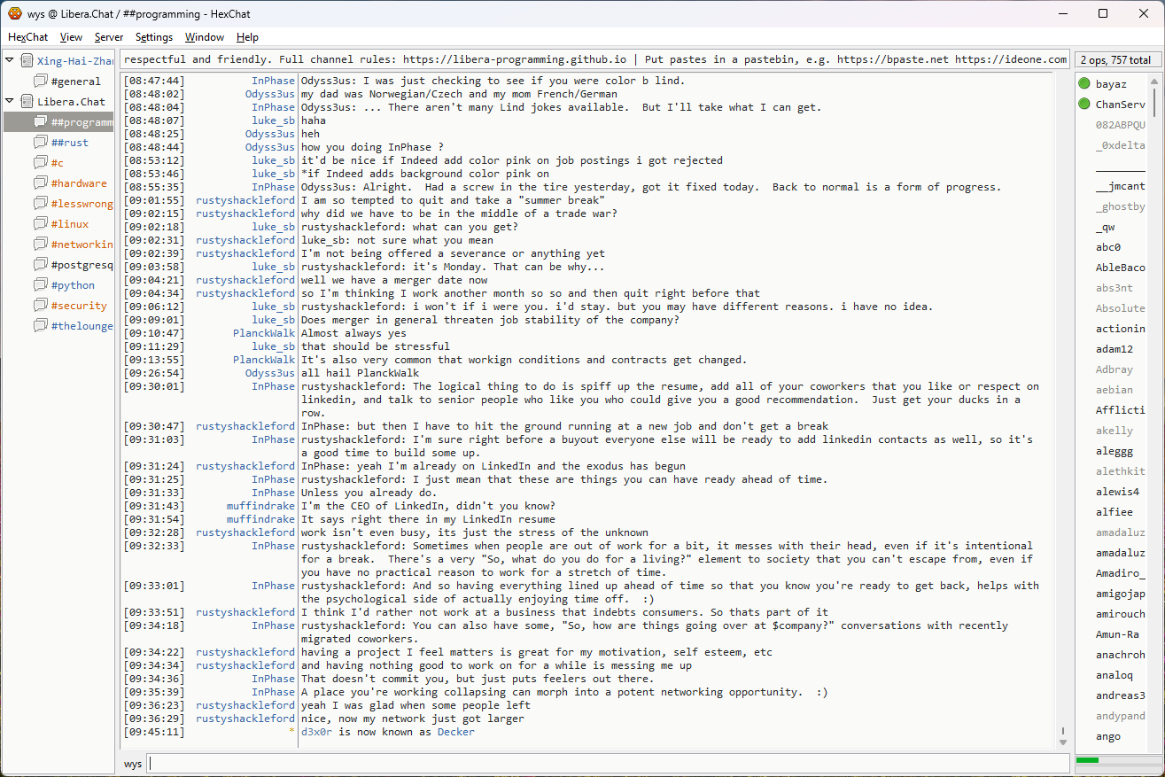The image size is (1165, 777).
Task: Open the Settings menu
Action: tap(153, 37)
